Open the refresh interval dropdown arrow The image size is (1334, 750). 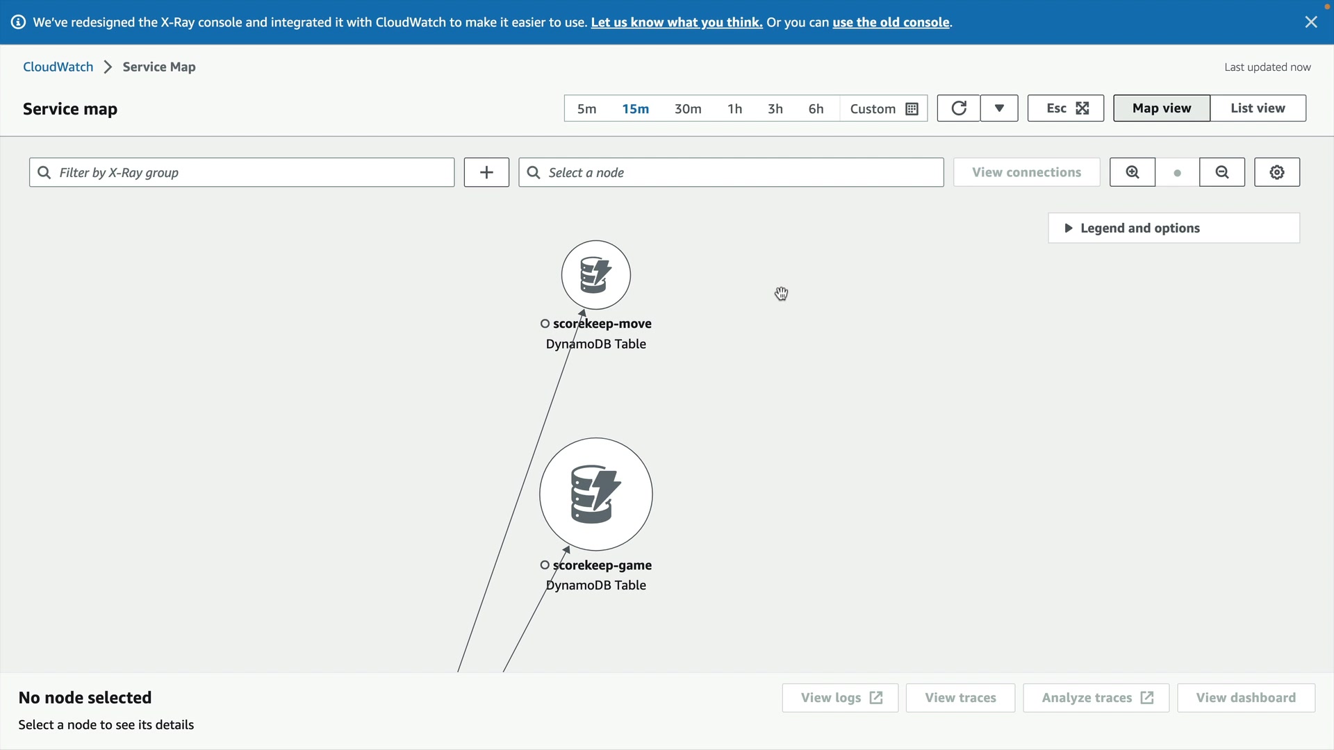998,108
